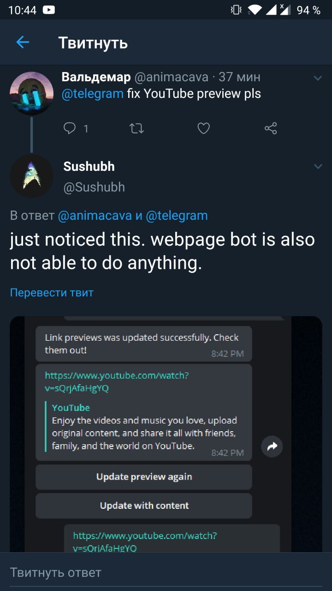Reply to Вальдемар's tweet via the comment icon

(70, 128)
